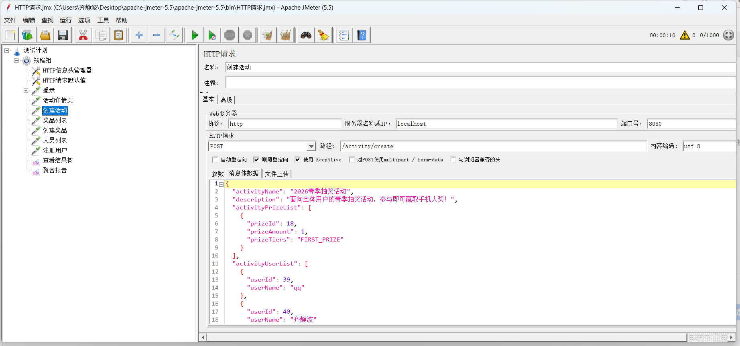Open the 选项 menu

pos(84,20)
